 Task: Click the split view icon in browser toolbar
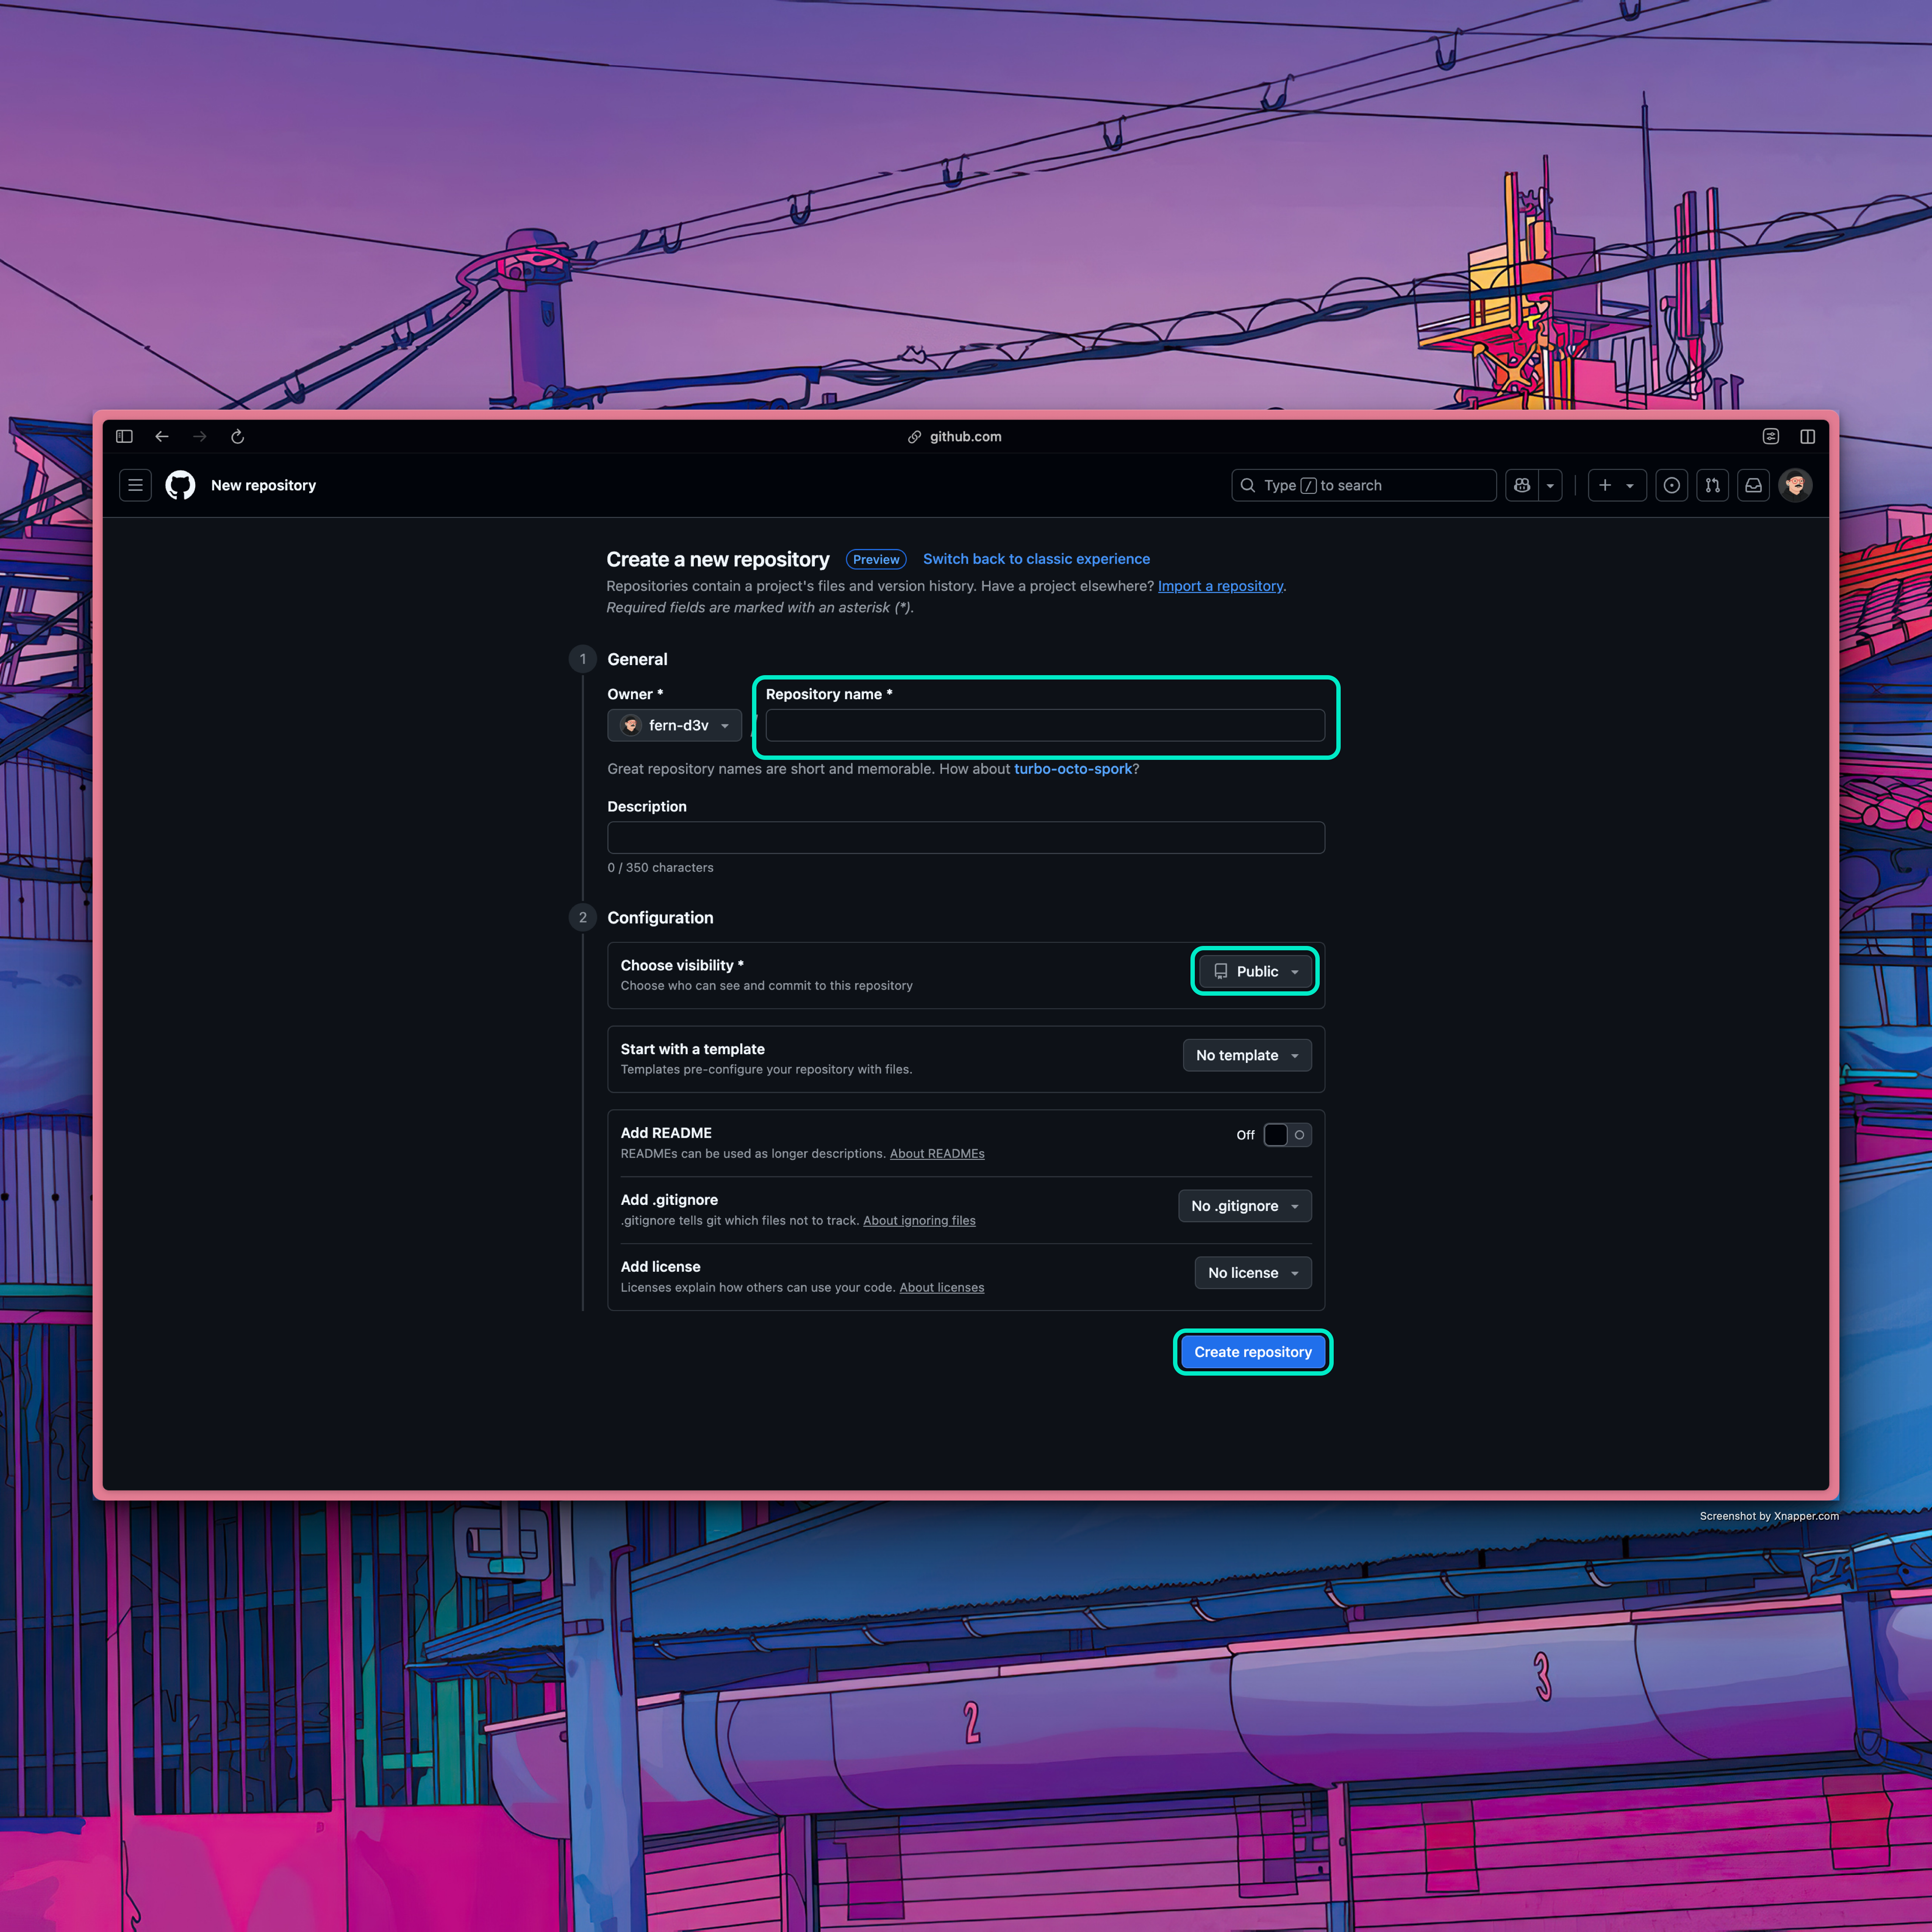pos(1807,436)
